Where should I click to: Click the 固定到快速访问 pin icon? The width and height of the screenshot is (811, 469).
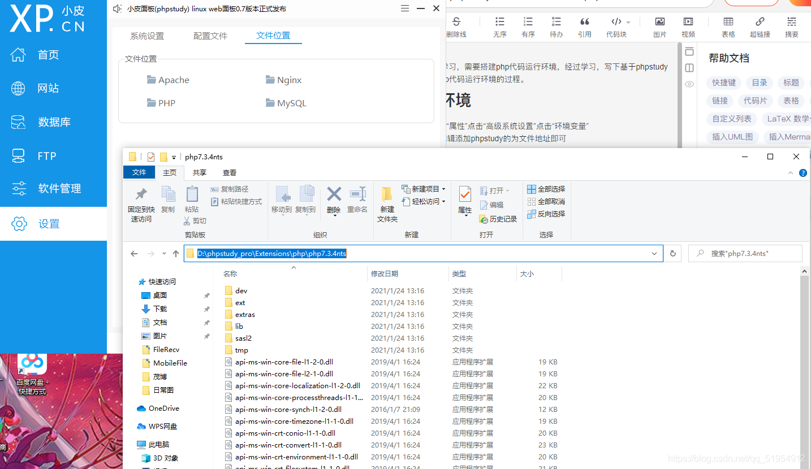click(141, 194)
